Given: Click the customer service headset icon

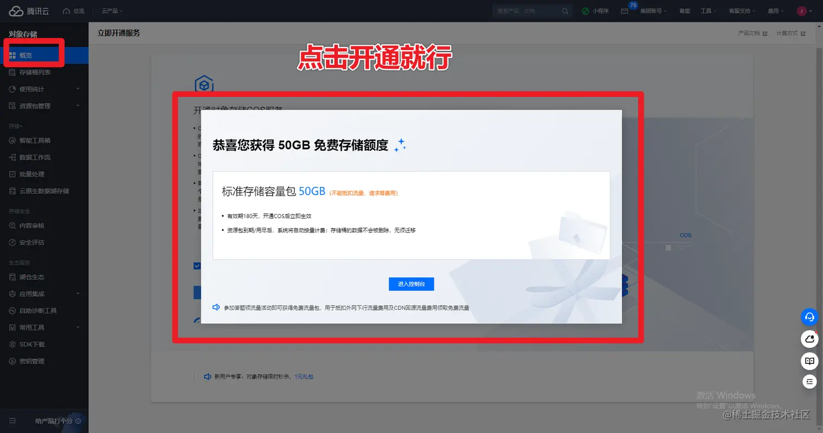Looking at the screenshot, I should (809, 317).
